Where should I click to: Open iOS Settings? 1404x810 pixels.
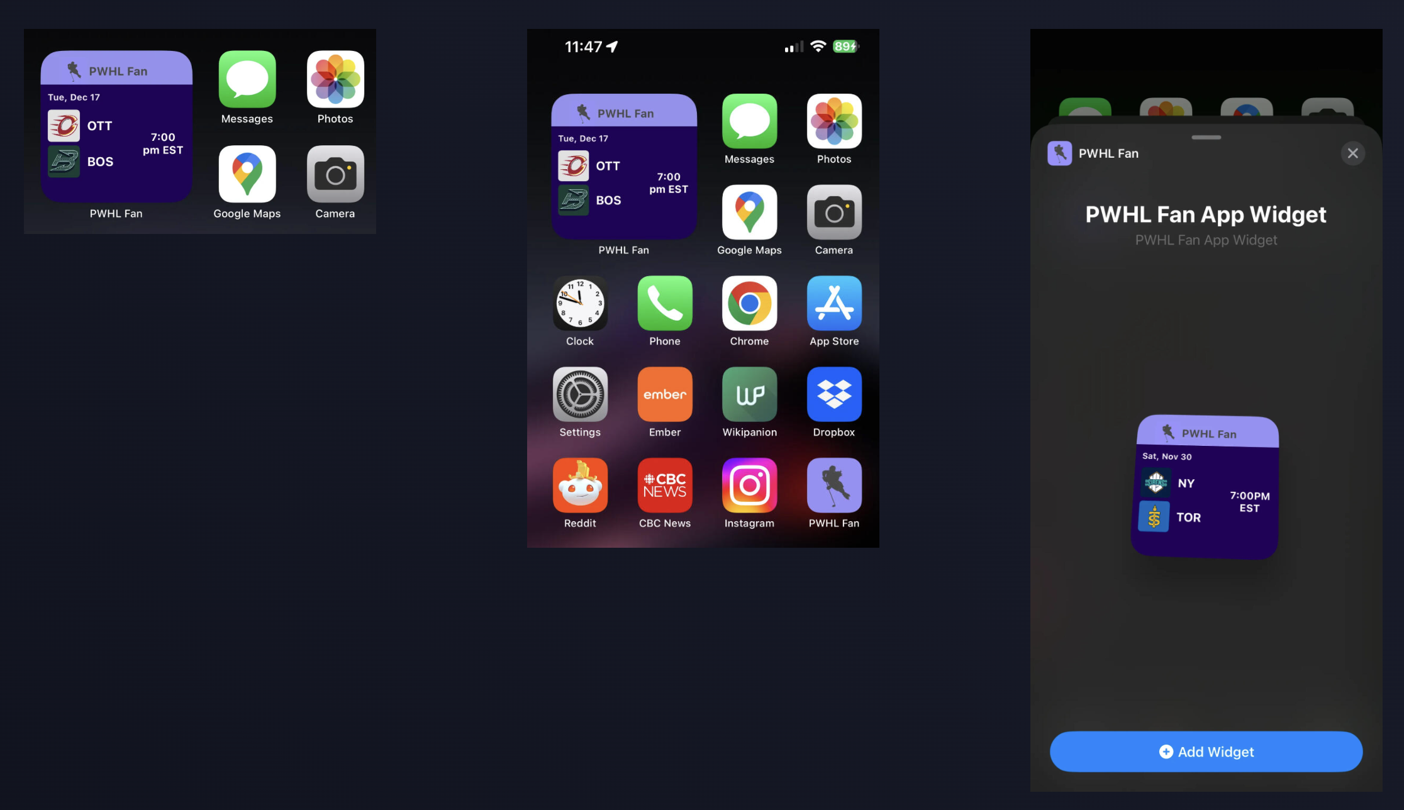coord(580,394)
